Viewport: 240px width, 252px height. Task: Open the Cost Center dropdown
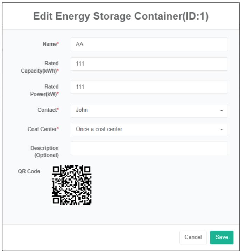[145, 129]
